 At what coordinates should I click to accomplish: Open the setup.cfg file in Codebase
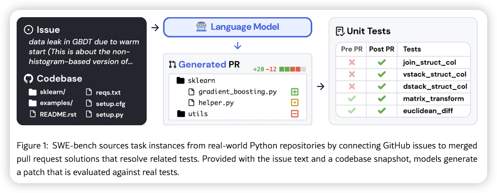tap(106, 103)
